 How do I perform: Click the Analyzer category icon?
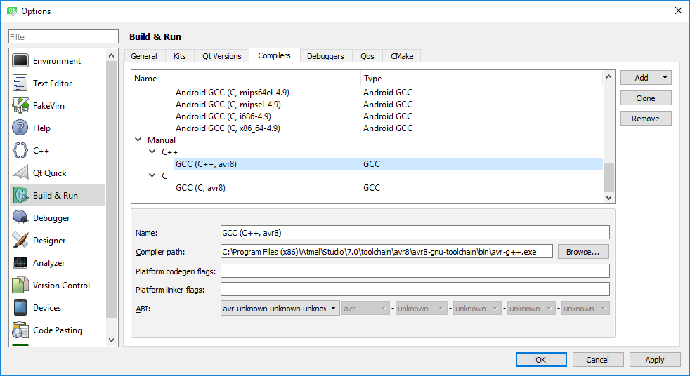click(x=20, y=263)
